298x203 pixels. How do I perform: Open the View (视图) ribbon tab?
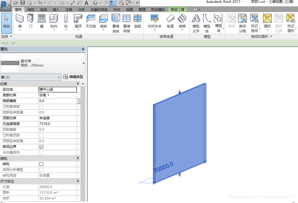pyautogui.click(x=130, y=9)
